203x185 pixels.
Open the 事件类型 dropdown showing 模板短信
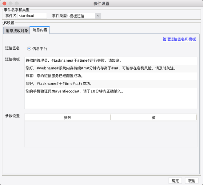pos(85,16)
